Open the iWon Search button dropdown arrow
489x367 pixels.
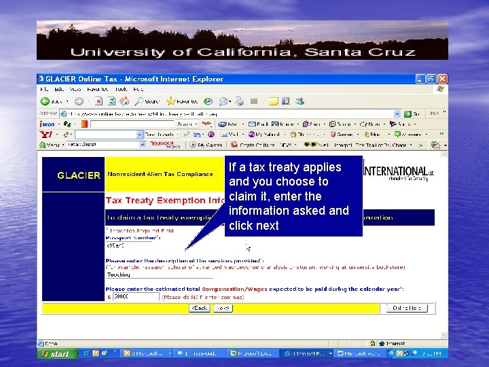196,124
